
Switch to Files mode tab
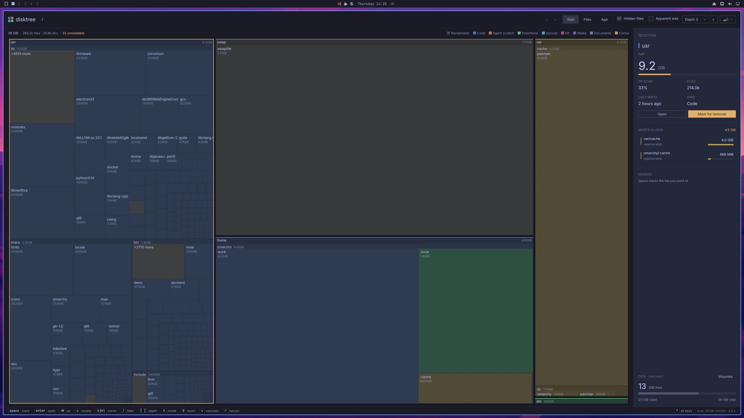[x=587, y=19]
